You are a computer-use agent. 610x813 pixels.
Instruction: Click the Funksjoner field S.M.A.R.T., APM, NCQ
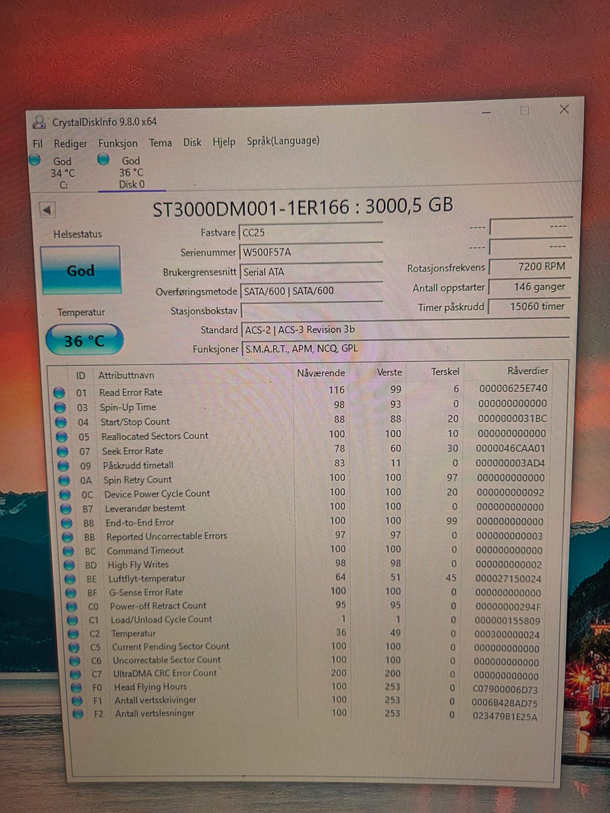click(x=405, y=348)
